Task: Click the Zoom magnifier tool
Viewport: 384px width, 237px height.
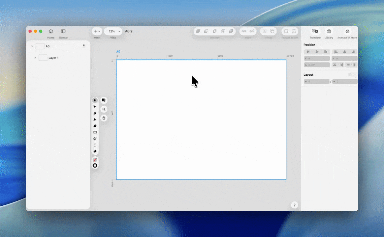Action: [104, 109]
